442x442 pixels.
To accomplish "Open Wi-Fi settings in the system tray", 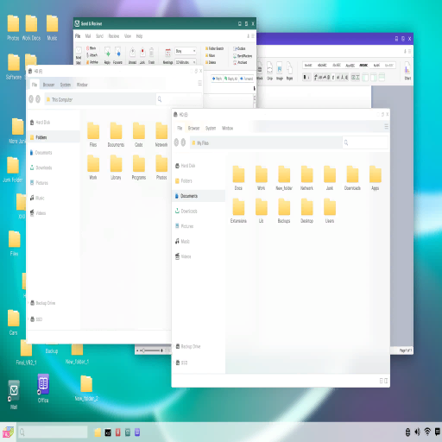I will click(427, 432).
